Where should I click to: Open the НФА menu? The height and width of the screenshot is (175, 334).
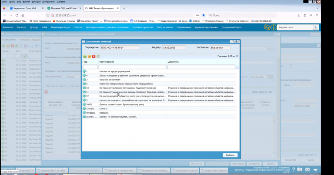[x=44, y=27]
